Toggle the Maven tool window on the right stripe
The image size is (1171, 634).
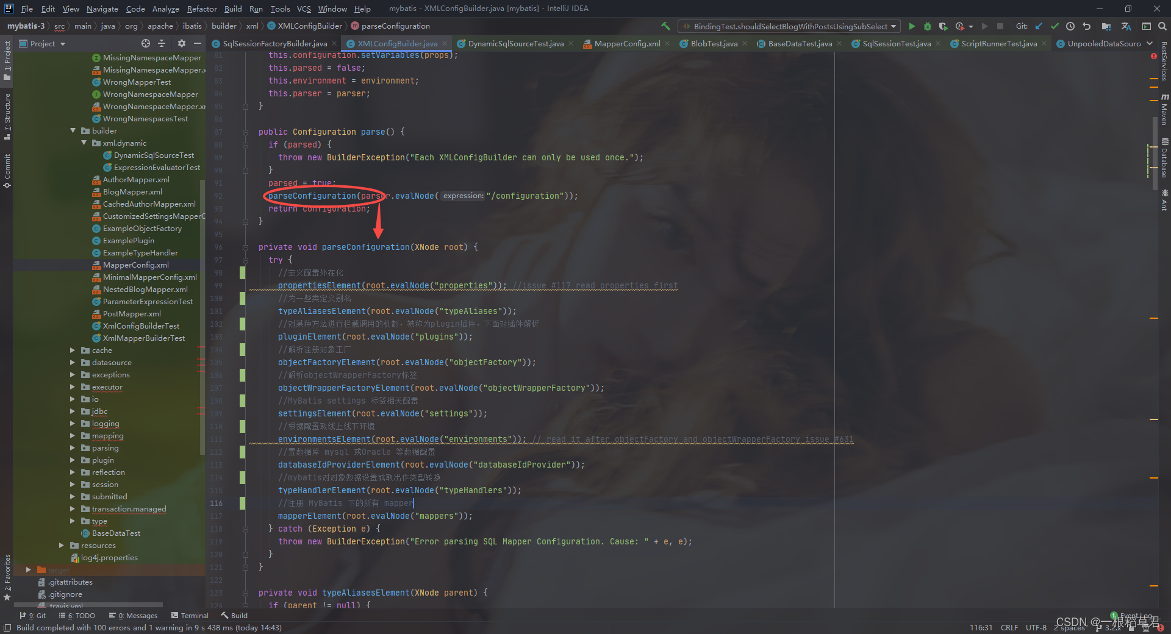(1164, 110)
